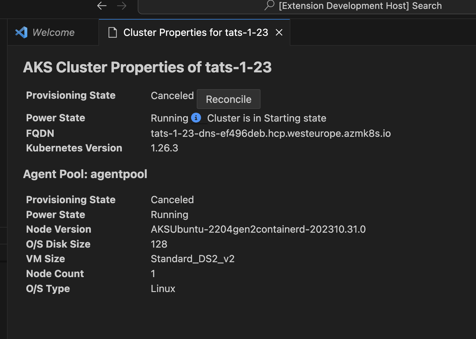This screenshot has width=476, height=339.
Task: Click the agent pool Canceled value
Action: [172, 200]
